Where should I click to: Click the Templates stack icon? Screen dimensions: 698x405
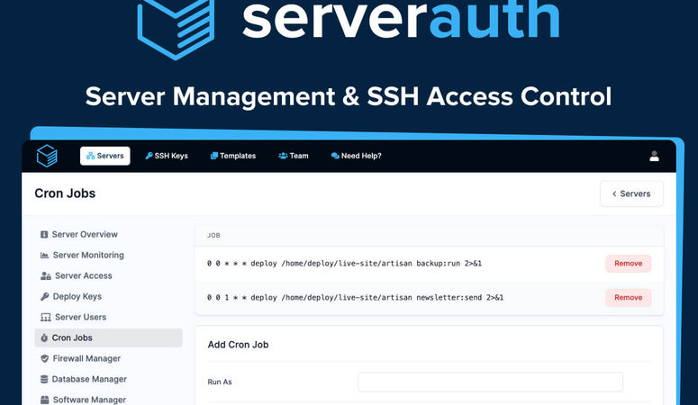coord(214,156)
